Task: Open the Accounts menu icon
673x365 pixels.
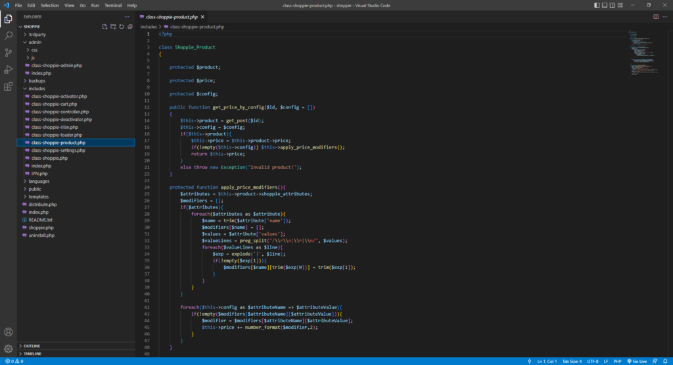Action: coord(8,332)
